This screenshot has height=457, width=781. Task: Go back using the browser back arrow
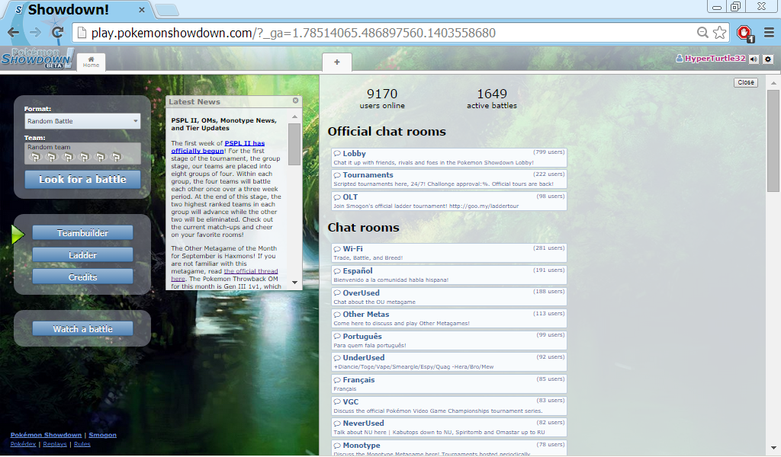(x=14, y=33)
